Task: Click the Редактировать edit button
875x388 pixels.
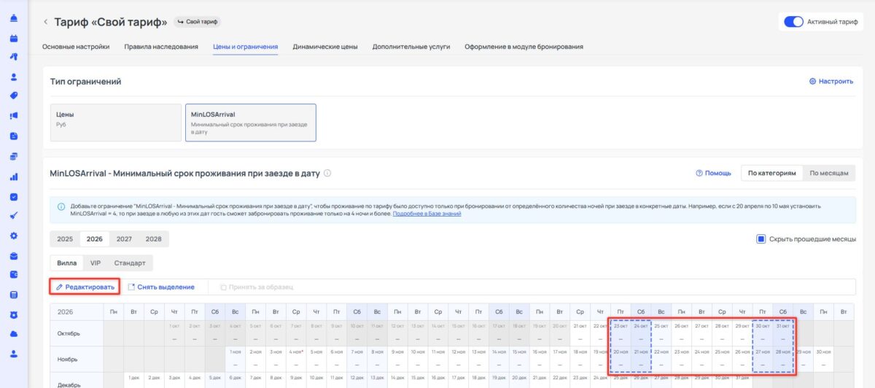Action: 85,287
